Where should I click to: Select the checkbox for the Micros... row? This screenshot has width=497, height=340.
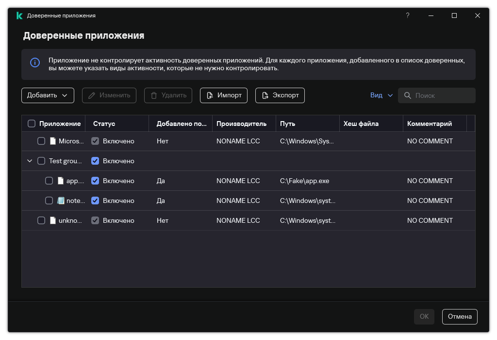[x=41, y=141]
